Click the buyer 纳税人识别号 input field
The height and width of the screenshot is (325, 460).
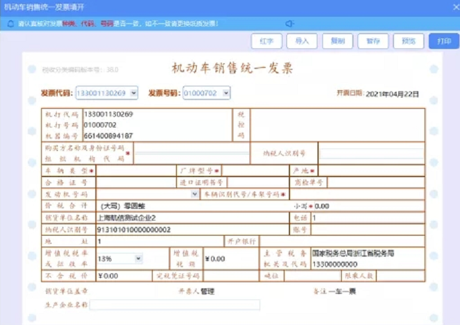point(372,153)
